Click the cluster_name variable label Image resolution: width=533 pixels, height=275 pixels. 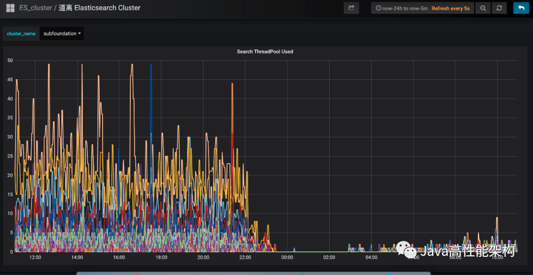[x=21, y=34]
